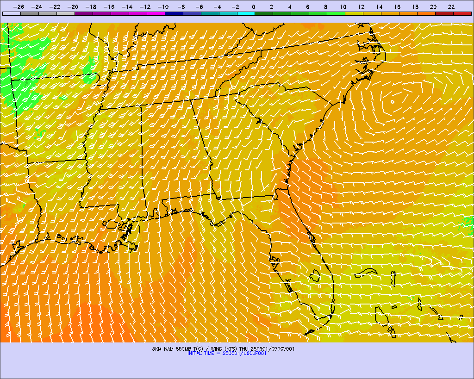Click the -26 scale label
The image size is (474, 379).
click(x=19, y=7)
